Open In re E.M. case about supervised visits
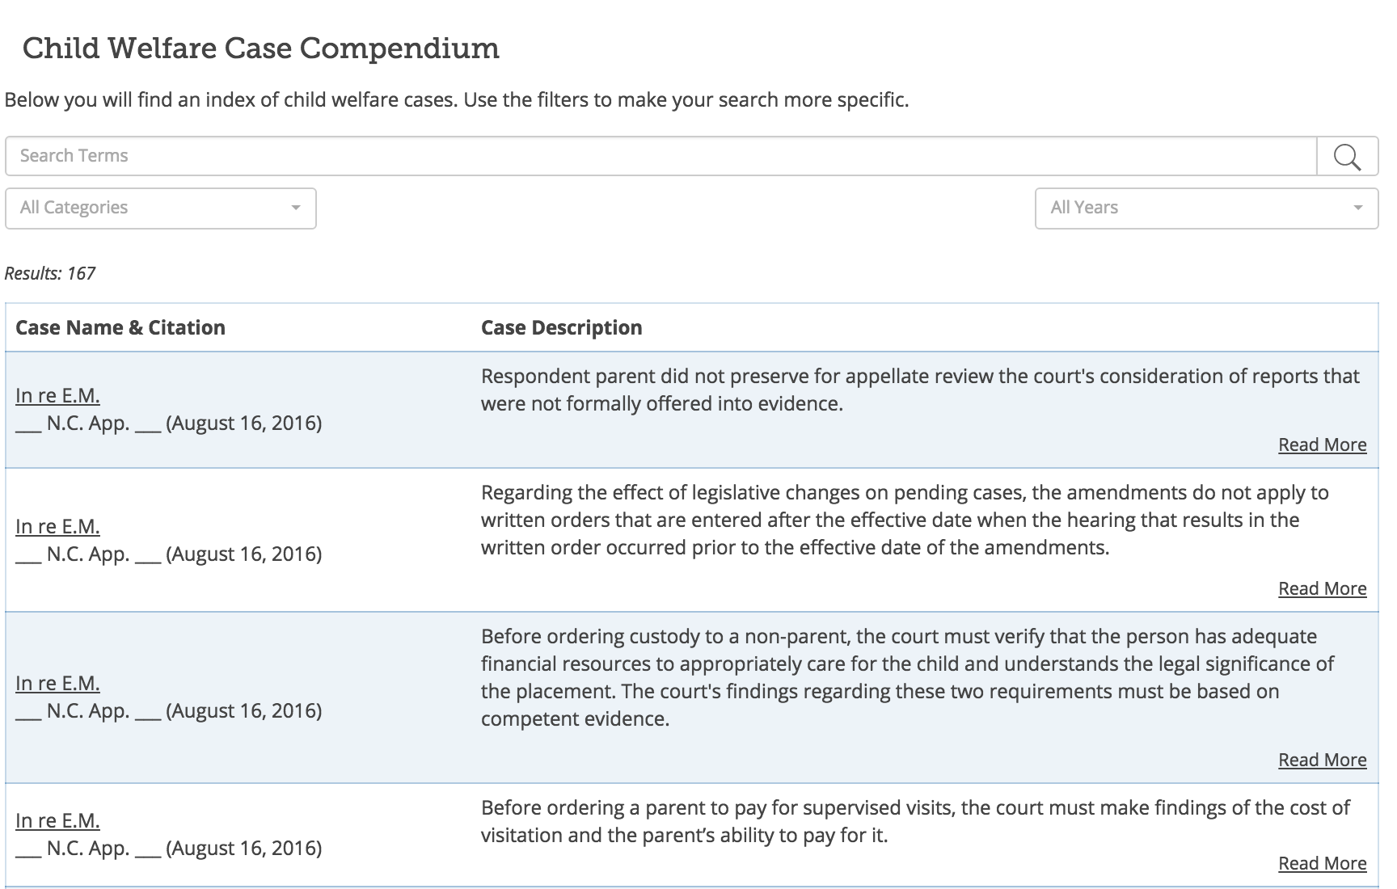This screenshot has width=1397, height=889. (57, 821)
